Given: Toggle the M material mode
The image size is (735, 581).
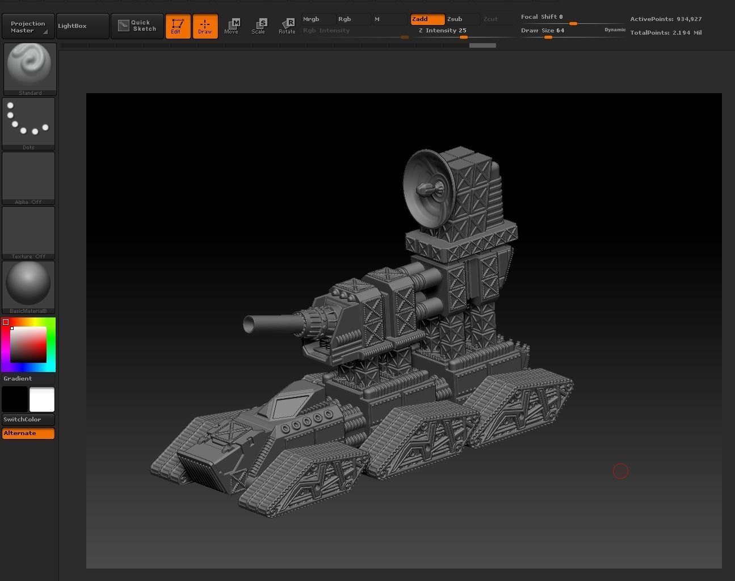Looking at the screenshot, I should (390, 19).
